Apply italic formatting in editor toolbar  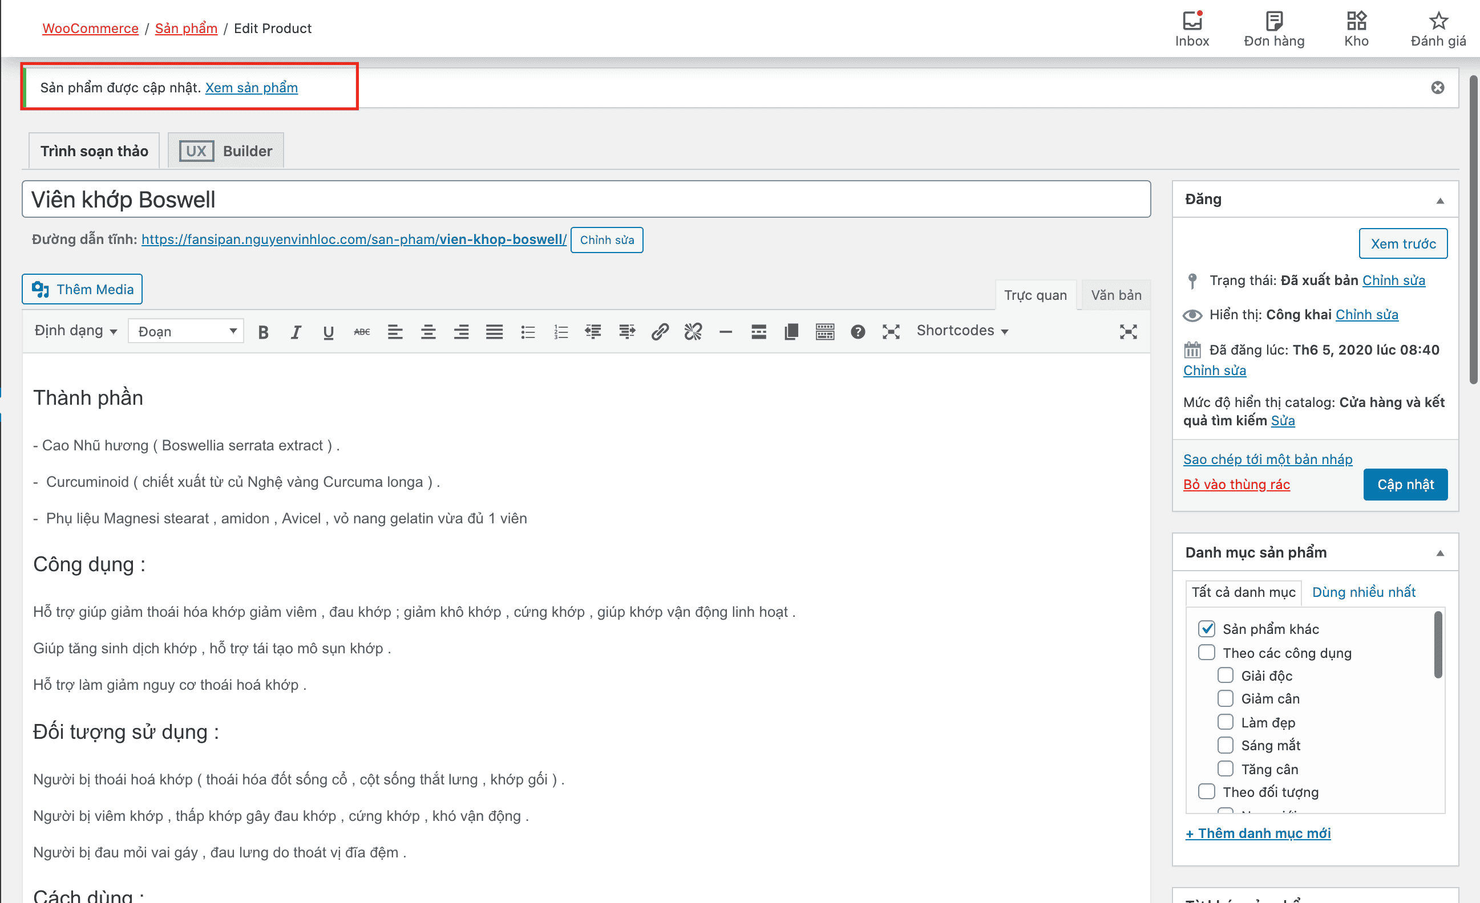point(296,332)
